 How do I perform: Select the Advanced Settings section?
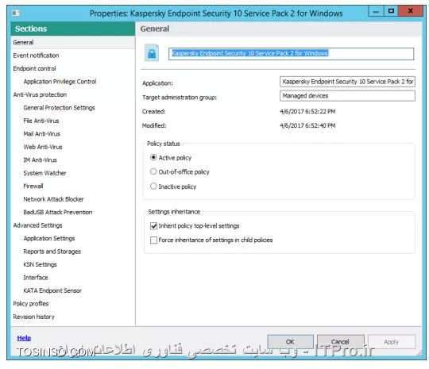click(38, 225)
